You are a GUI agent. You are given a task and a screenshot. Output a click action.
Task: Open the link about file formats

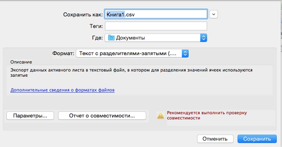tap(62, 90)
